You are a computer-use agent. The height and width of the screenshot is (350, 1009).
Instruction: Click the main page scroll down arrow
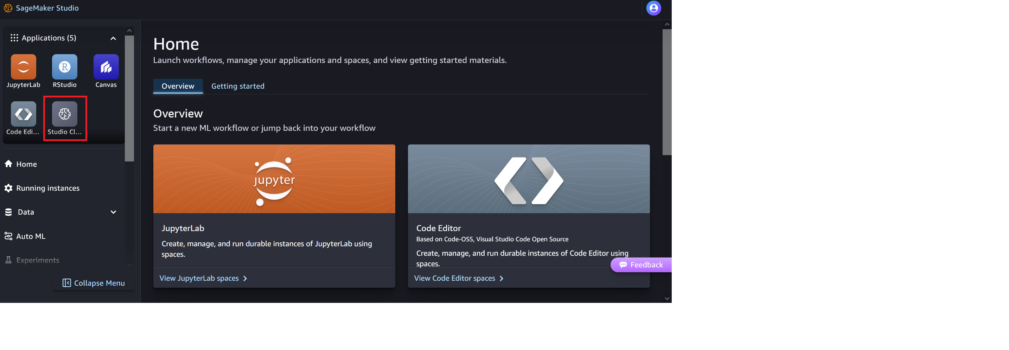[667, 299]
